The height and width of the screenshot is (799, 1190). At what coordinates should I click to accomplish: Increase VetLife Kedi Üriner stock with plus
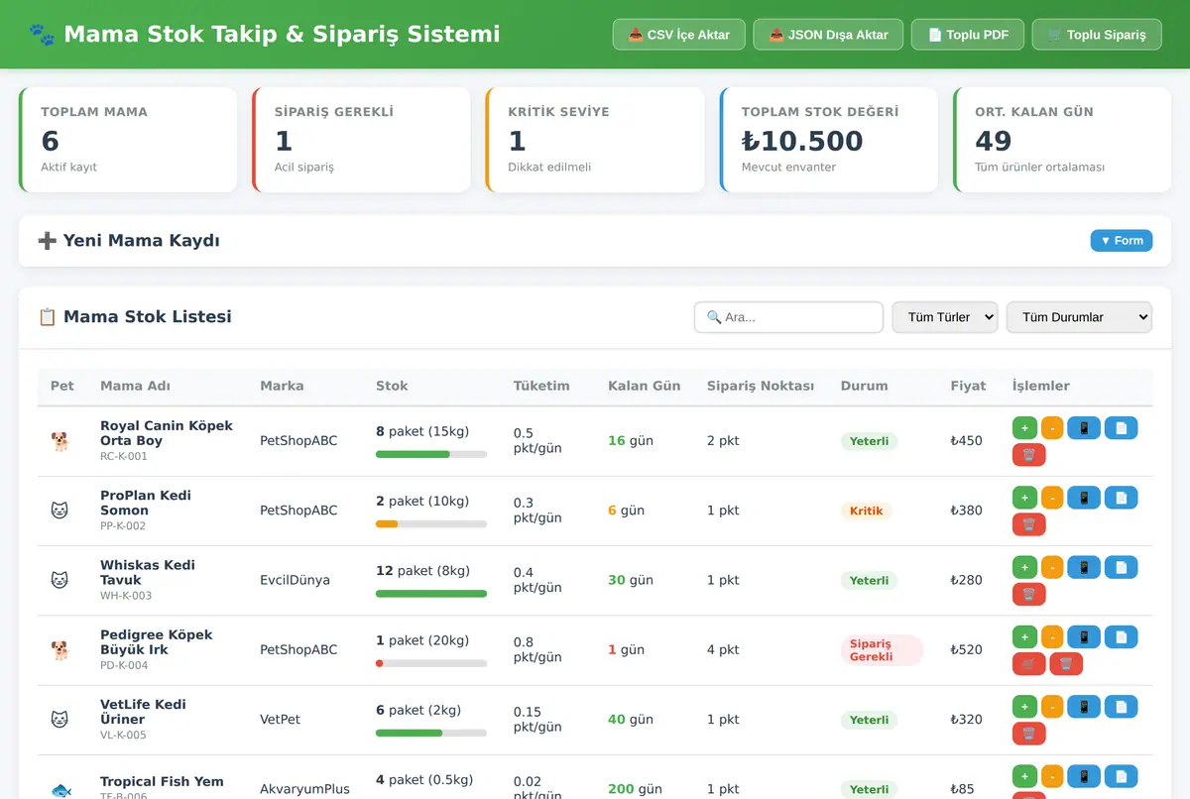[1024, 707]
